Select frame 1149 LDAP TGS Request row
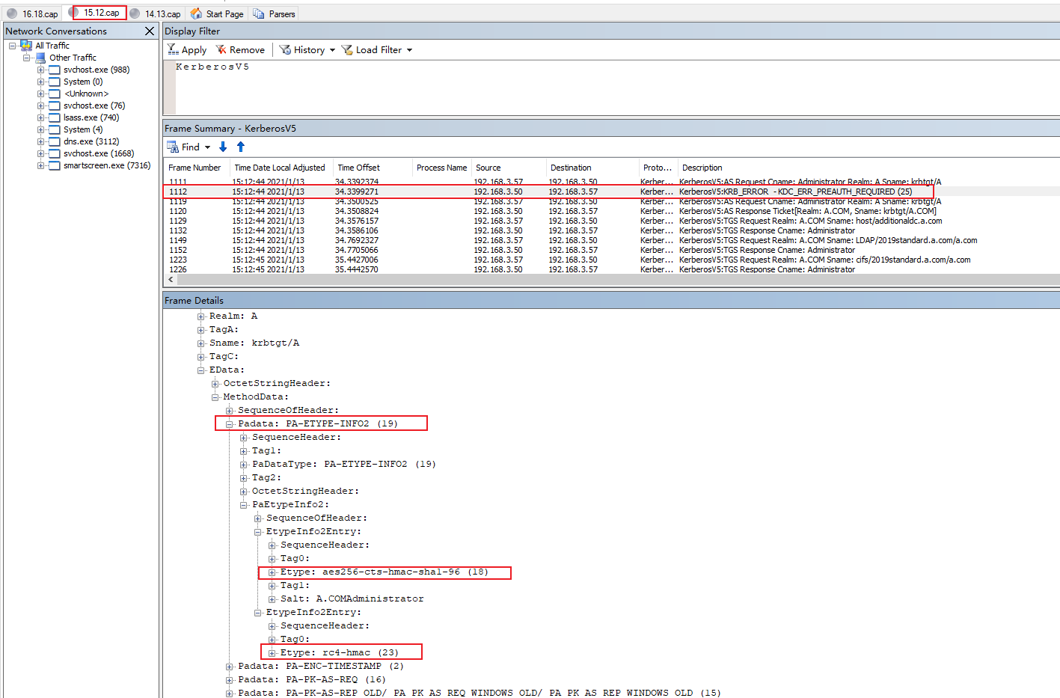The width and height of the screenshot is (1060, 698). (x=611, y=240)
